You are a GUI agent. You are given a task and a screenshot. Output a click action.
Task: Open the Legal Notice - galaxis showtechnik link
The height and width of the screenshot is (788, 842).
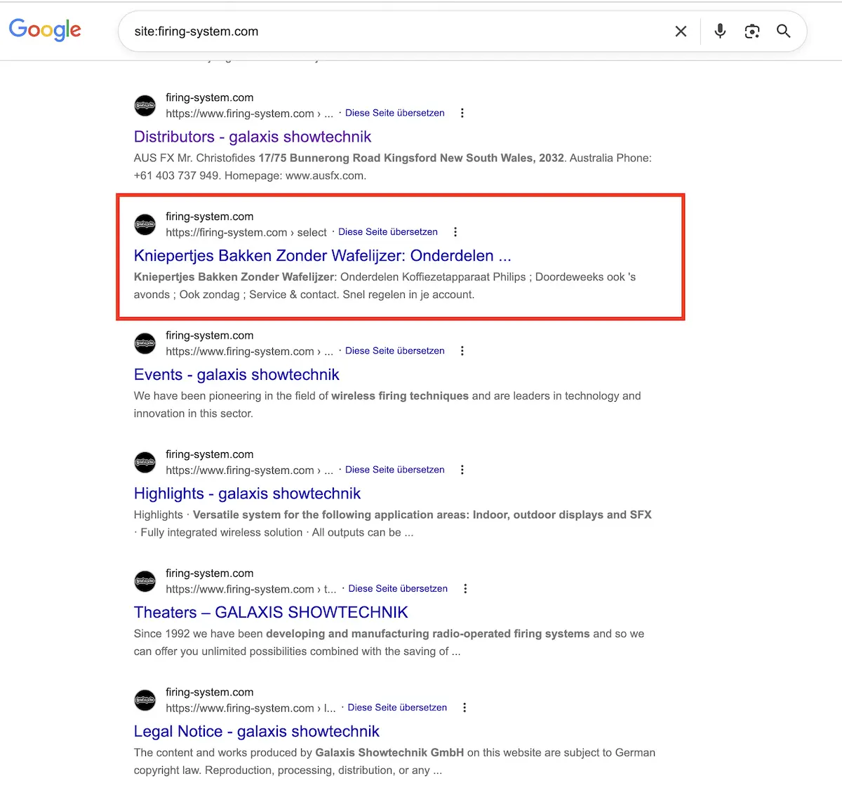pyautogui.click(x=256, y=731)
